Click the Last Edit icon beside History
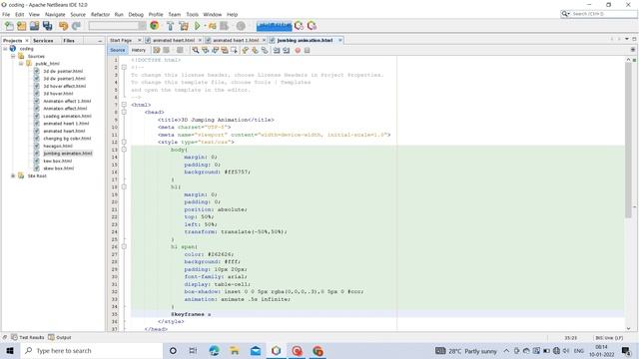The width and height of the screenshot is (639, 359). (x=157, y=50)
